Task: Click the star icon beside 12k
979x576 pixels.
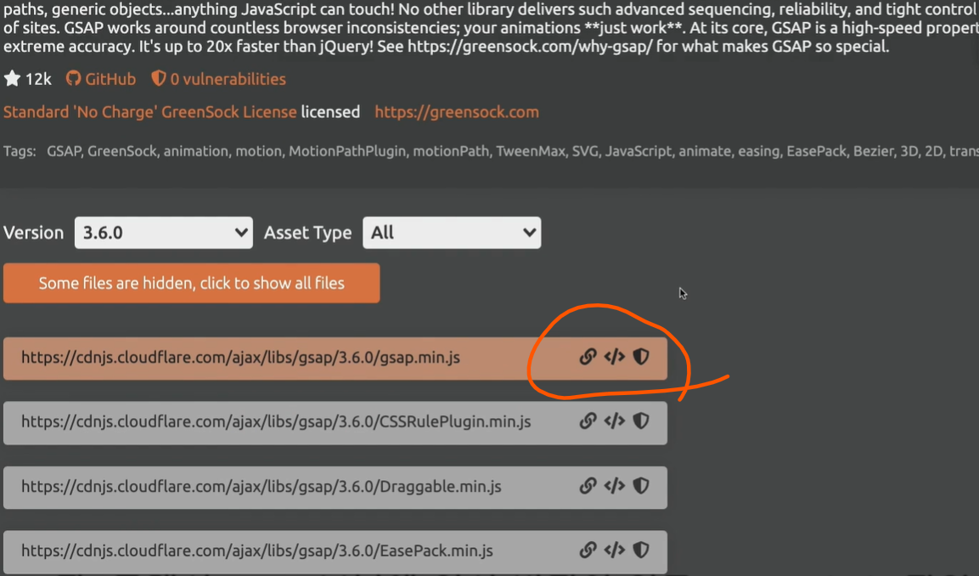Action: pos(12,78)
